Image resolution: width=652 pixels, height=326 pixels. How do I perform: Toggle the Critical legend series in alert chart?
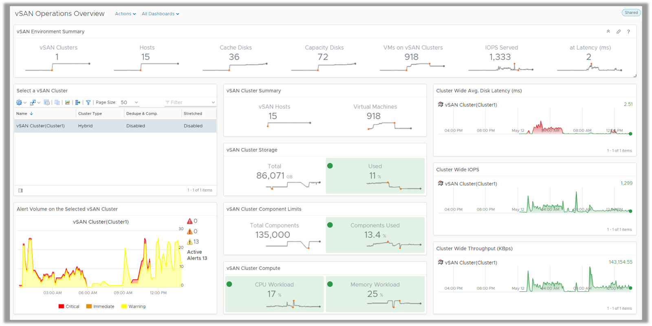tap(69, 306)
